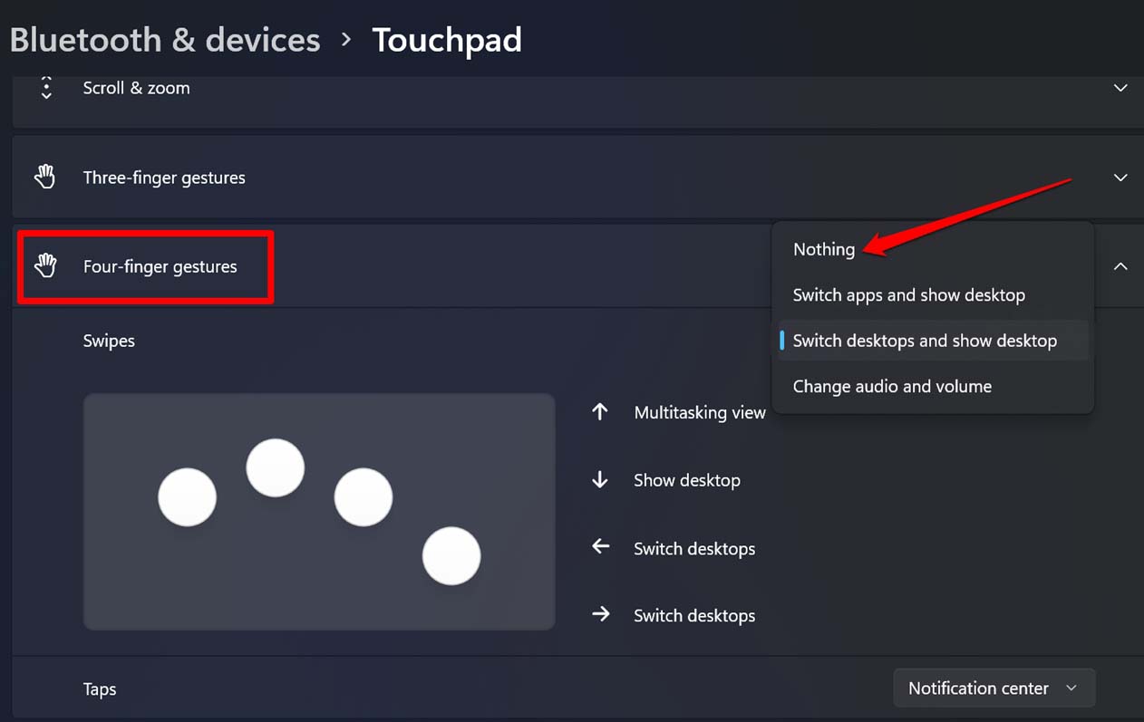Click the Three-finger gestures label

tap(164, 178)
